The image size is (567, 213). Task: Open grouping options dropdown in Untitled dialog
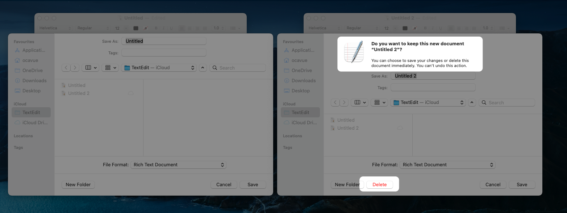click(x=110, y=68)
